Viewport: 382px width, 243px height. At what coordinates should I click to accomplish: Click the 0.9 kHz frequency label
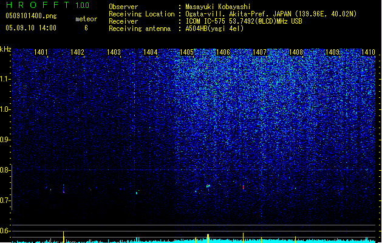coord(5,140)
